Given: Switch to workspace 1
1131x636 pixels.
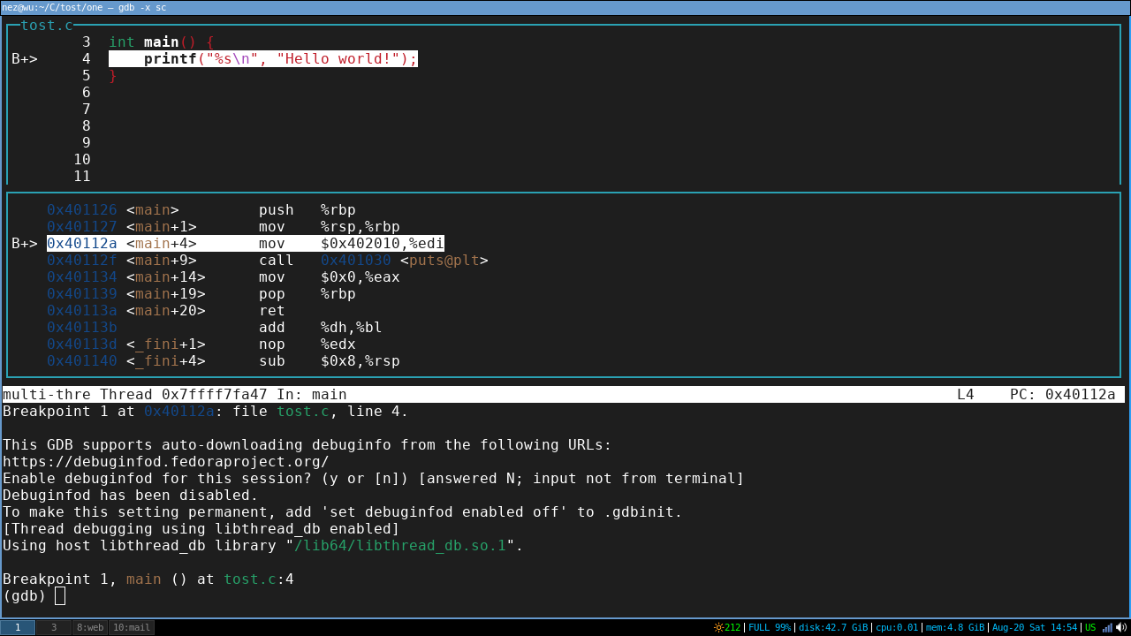Looking at the screenshot, I should pyautogui.click(x=18, y=627).
